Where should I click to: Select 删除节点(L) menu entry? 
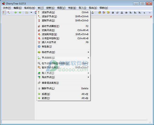pyautogui.click(x=63, y=89)
